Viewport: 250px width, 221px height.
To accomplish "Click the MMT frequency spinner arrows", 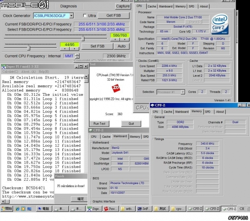I will click(x=77, y=56).
